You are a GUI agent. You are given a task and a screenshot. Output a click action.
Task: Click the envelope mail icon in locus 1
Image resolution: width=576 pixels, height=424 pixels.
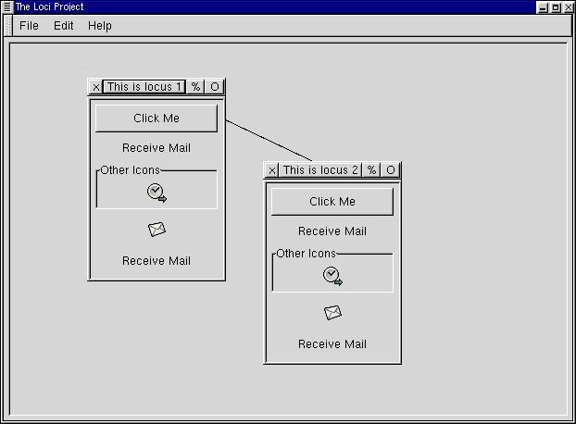(157, 230)
